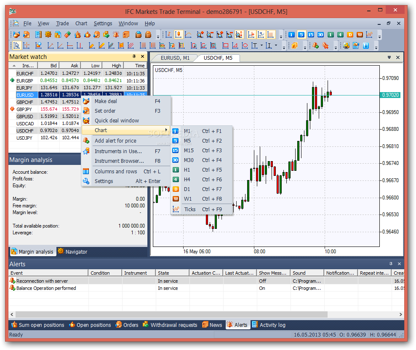Image resolution: width=416 pixels, height=350 pixels.
Task: Open the Trade menu
Action: 62,23
